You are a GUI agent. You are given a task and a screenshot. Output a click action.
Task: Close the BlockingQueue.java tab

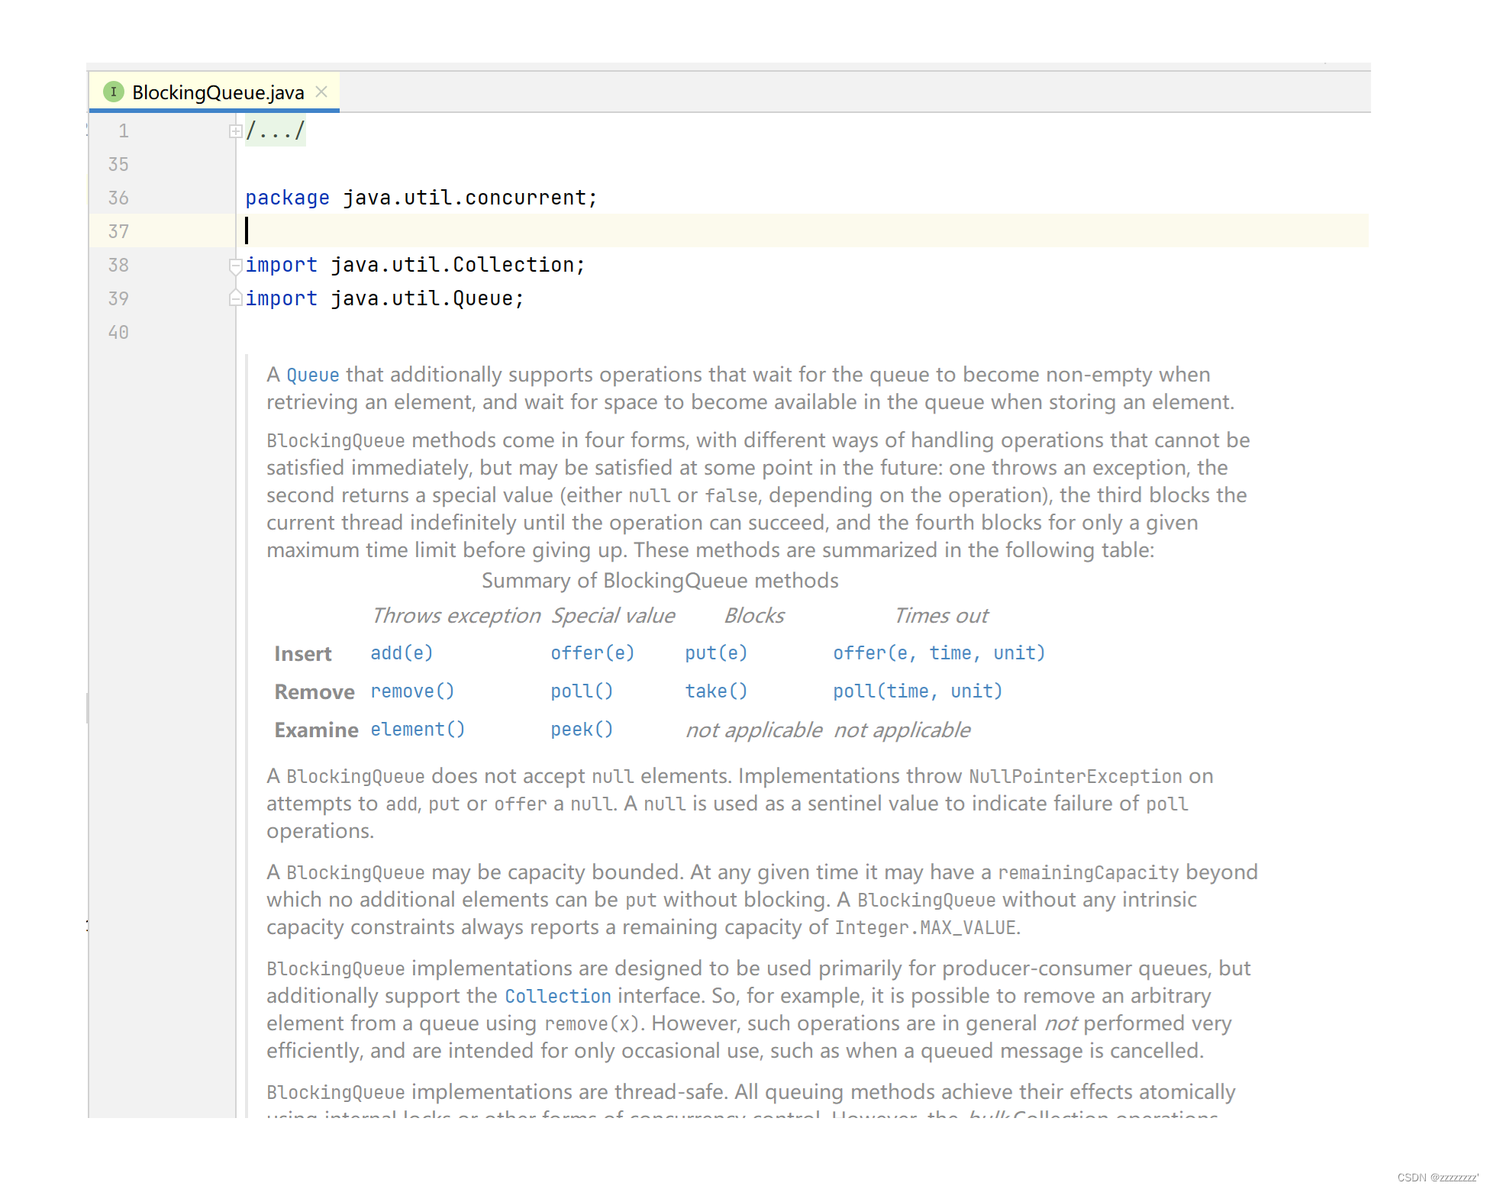click(321, 92)
